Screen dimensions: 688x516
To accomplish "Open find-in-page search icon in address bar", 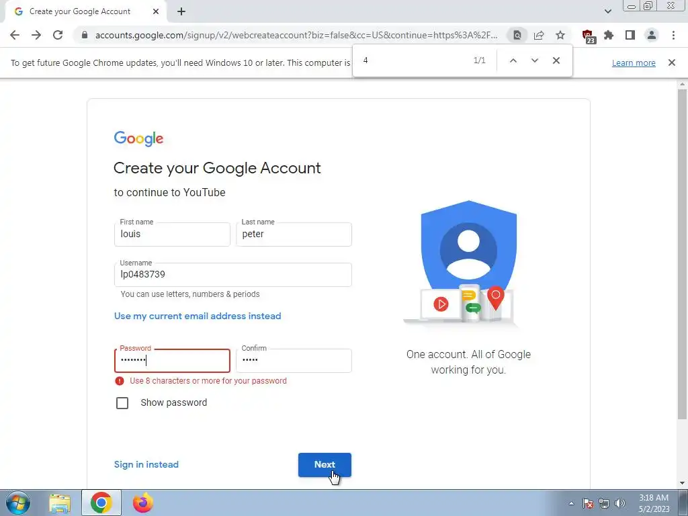I will tap(517, 35).
